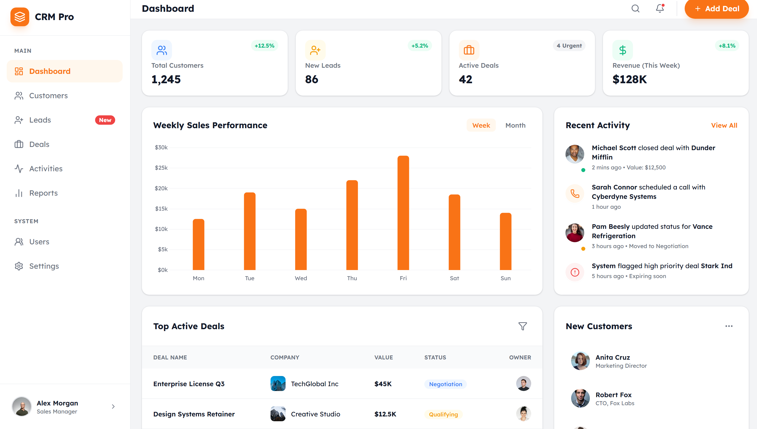Viewport: 757px width, 429px height.
Task: Click the phone icon beside Sarah Connor activity
Action: [575, 193]
